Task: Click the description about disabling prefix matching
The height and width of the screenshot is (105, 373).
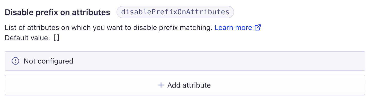Action: pyautogui.click(x=109, y=28)
